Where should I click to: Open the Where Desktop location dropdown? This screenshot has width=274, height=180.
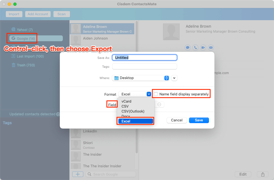(141, 78)
